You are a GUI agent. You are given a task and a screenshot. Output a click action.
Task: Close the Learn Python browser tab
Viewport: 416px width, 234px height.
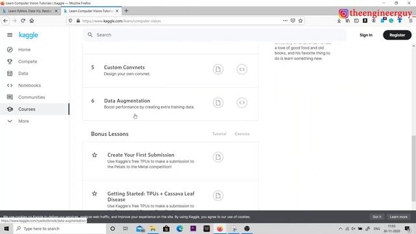pos(56,11)
